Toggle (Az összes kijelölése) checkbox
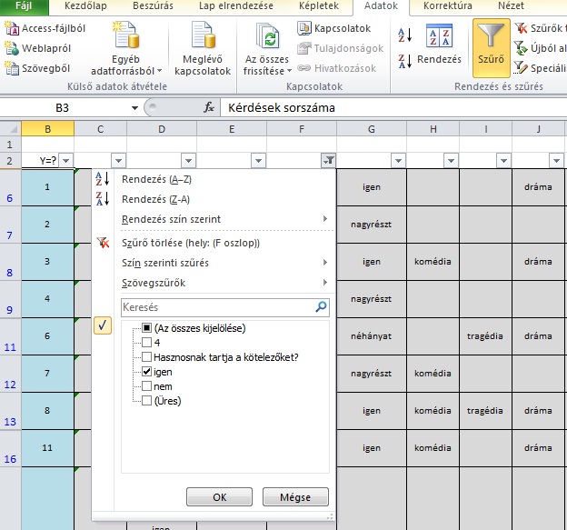The height and width of the screenshot is (530, 567). pos(146,328)
